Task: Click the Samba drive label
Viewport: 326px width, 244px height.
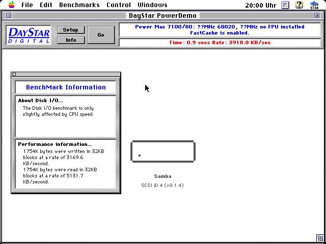Action: 162,176
